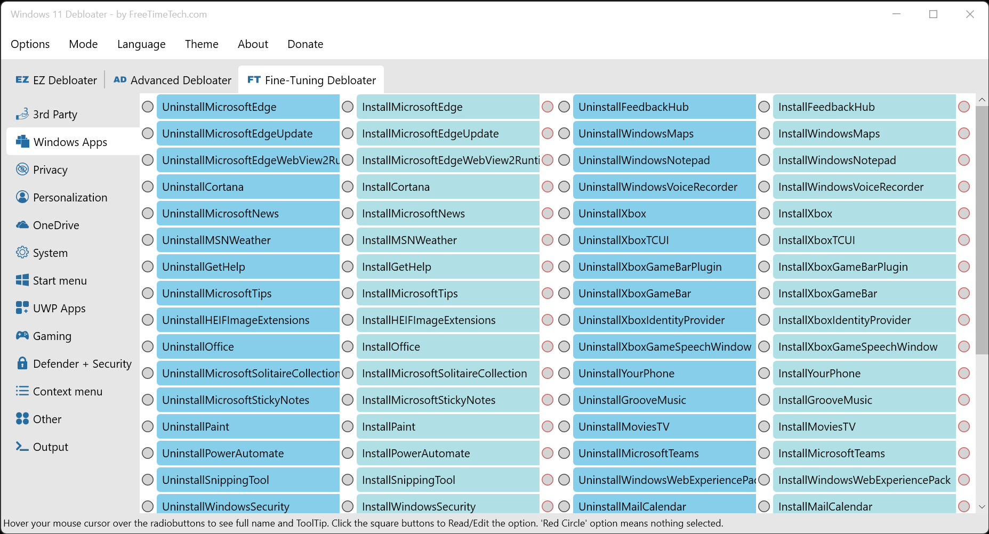Open the Theme menu
The width and height of the screenshot is (989, 534).
coord(202,44)
